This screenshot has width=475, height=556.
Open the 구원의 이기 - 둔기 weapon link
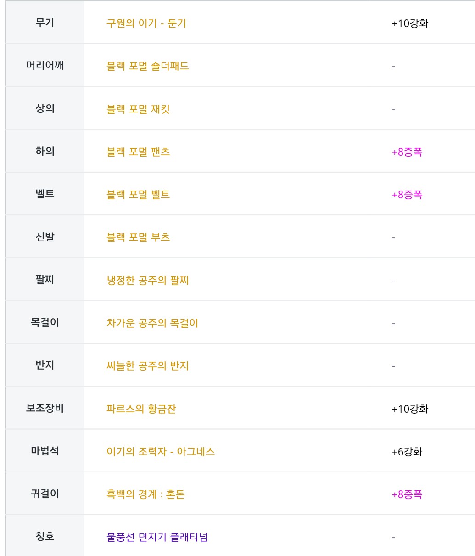tap(146, 23)
